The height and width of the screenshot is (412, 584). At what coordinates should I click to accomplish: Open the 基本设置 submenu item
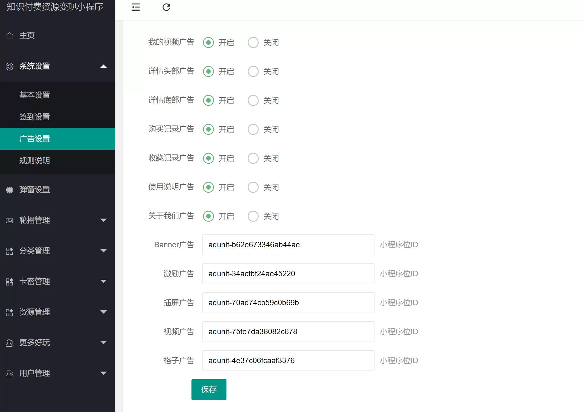[x=35, y=95]
